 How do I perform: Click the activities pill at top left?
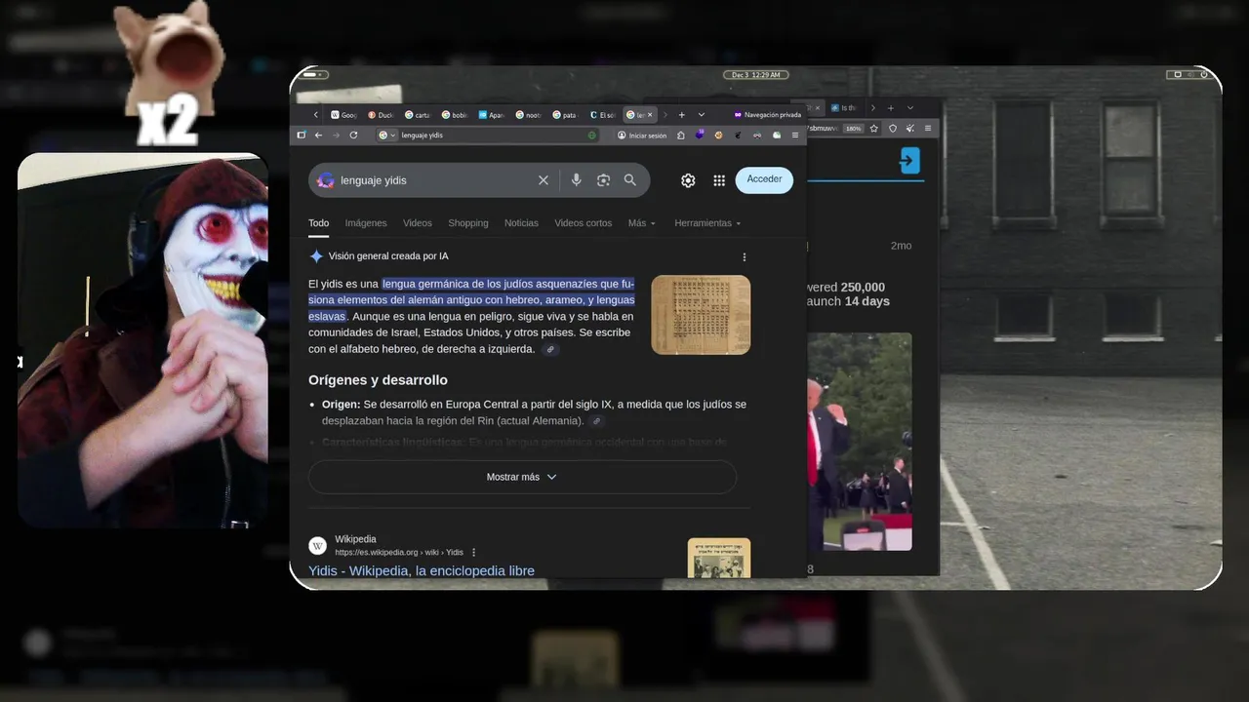[x=315, y=75]
